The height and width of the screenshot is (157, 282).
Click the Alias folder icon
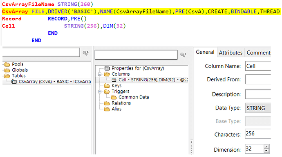click(107, 109)
